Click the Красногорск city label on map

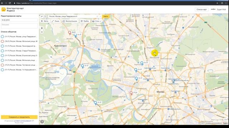(x=60, y=46)
